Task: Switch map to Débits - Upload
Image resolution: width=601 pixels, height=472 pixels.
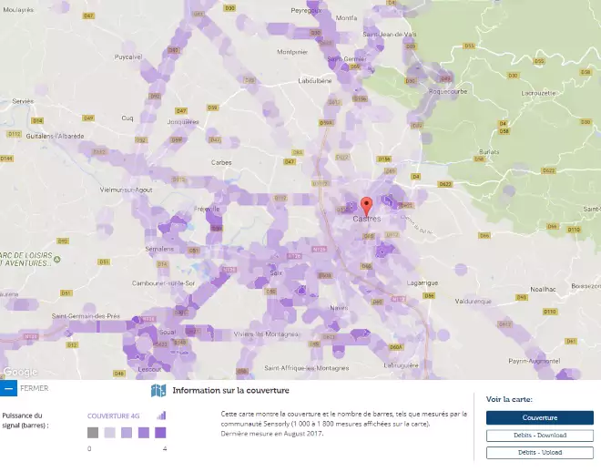Action: coord(539,452)
